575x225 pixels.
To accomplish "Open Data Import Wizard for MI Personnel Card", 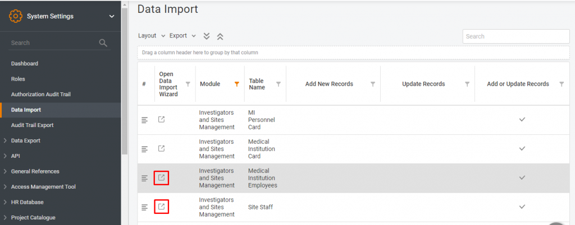I will point(161,120).
